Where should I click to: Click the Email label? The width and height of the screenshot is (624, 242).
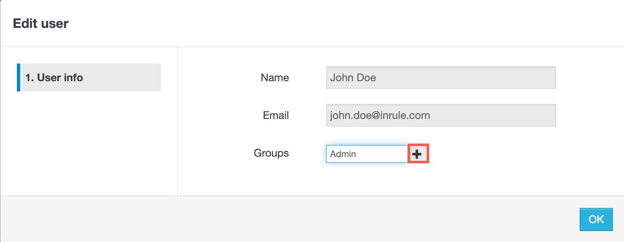[275, 115]
